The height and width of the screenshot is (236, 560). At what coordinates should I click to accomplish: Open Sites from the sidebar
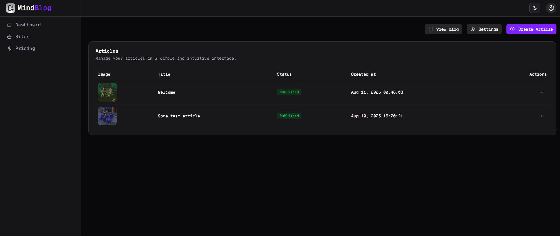(22, 37)
